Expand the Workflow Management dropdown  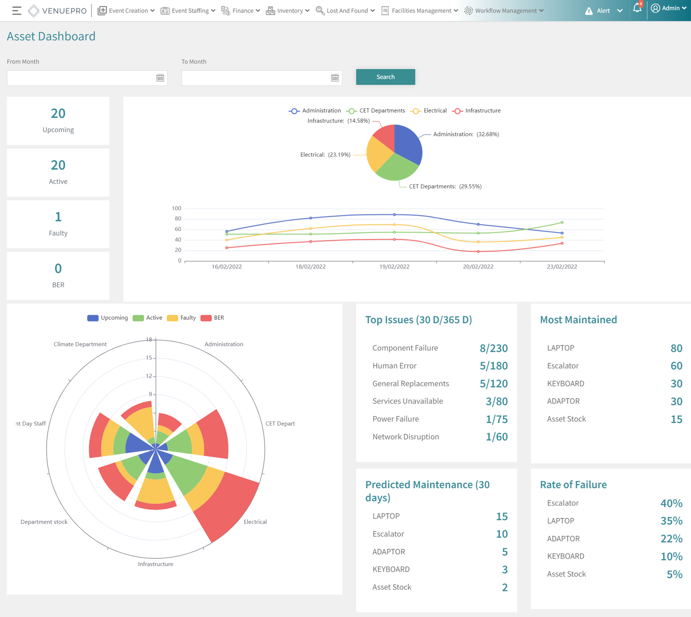pos(504,11)
